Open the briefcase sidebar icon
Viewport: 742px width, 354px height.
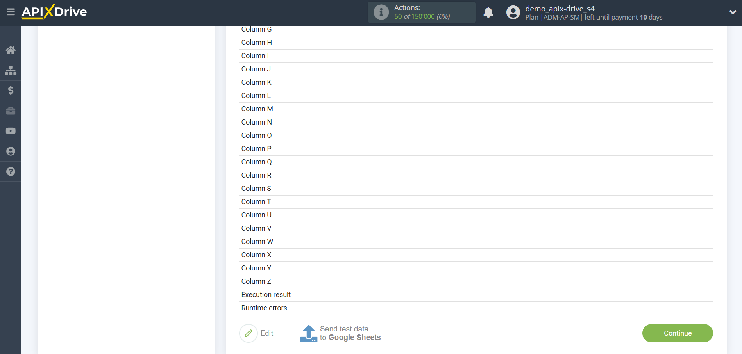click(11, 111)
